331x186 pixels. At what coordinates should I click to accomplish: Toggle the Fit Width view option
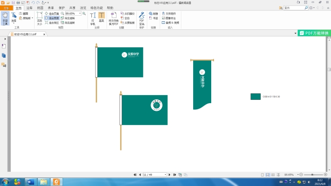[52, 18]
